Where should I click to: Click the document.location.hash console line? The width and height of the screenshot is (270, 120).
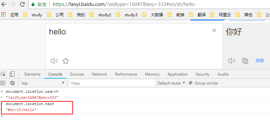pyautogui.click(x=30, y=104)
